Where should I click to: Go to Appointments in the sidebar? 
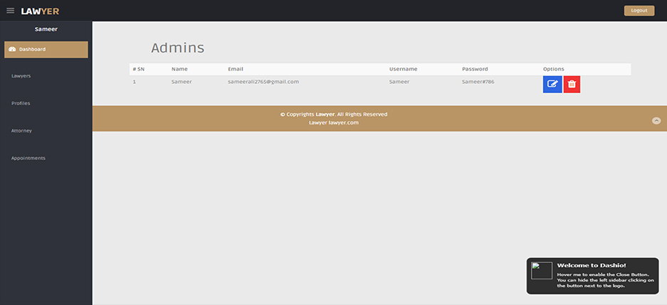pos(28,158)
